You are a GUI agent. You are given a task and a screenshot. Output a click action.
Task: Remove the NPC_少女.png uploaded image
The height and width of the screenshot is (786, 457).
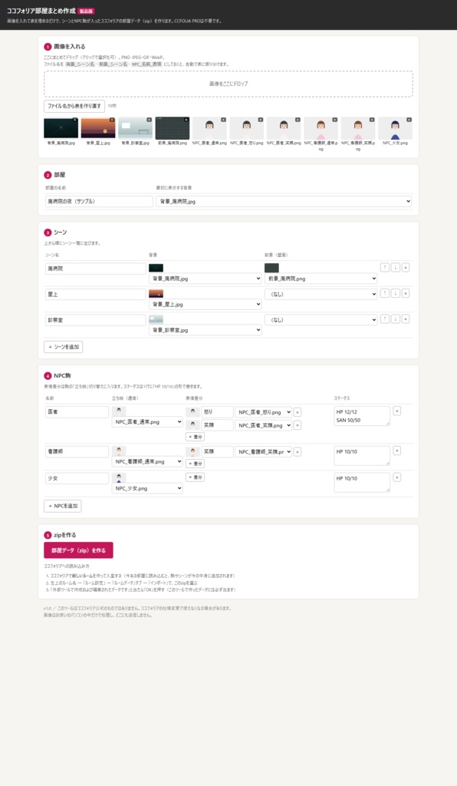[409, 120]
